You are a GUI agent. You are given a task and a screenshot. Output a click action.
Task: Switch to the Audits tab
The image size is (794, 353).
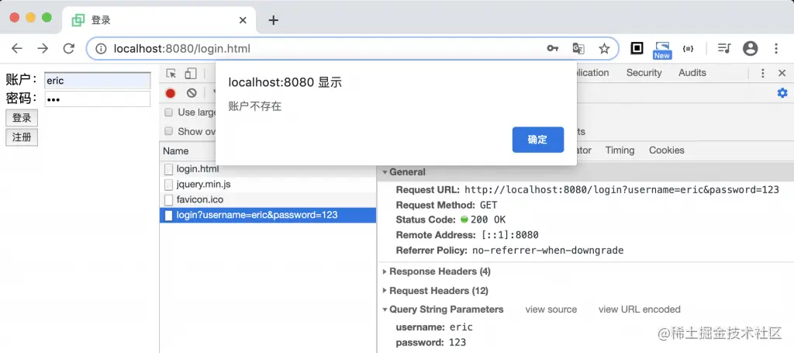click(x=692, y=73)
